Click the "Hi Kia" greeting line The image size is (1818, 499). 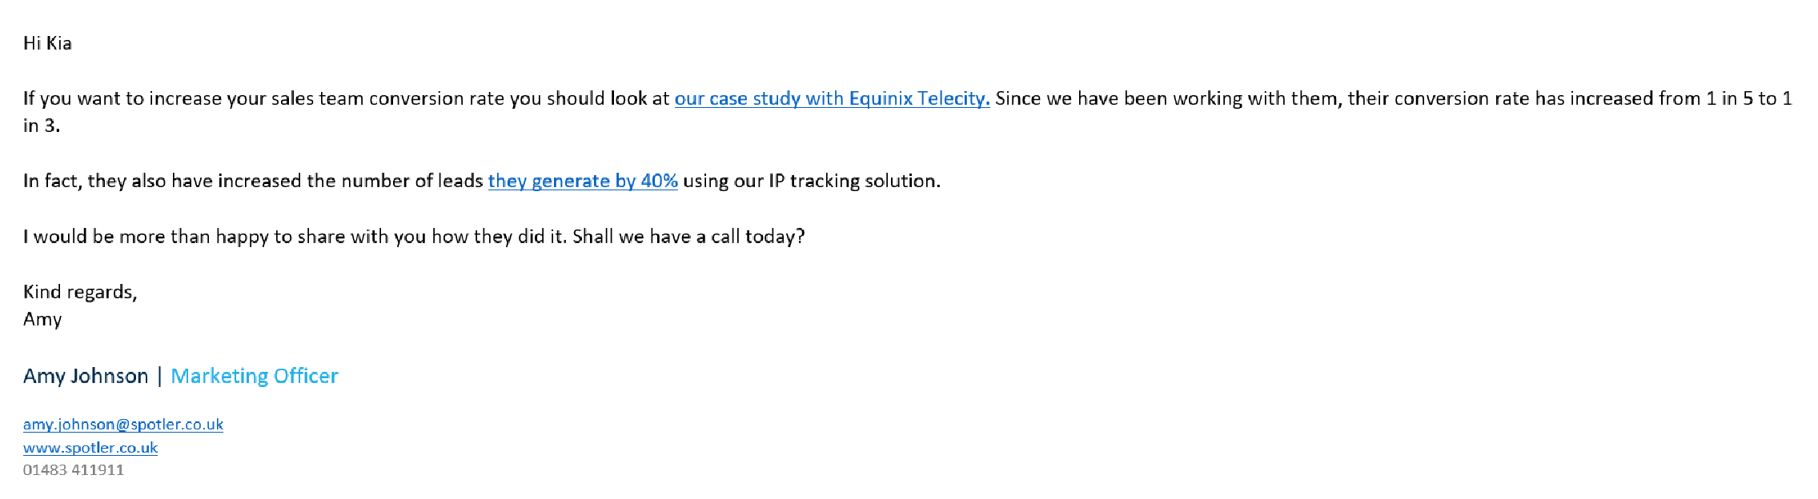[47, 43]
